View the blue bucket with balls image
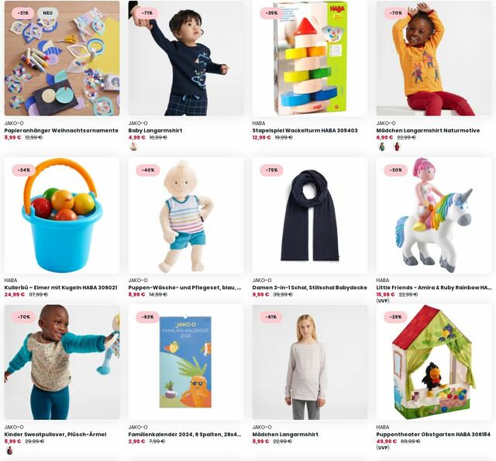This screenshot has height=461, width=496. 62,215
